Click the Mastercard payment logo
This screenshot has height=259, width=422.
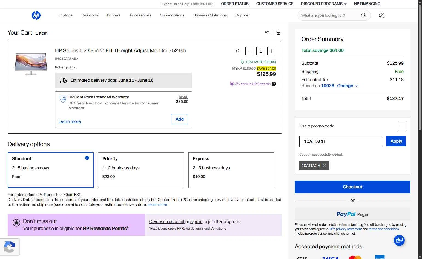(x=355, y=257)
